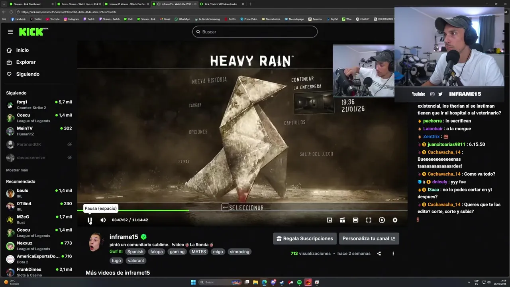Open ChatGPT bookmark
This screenshot has height=287, width=510.
363,19
